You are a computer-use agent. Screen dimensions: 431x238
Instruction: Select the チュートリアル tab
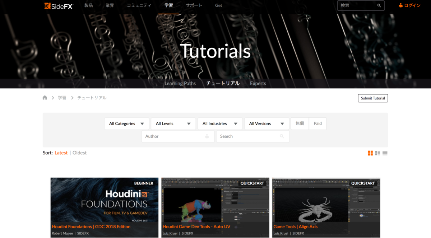(x=223, y=83)
